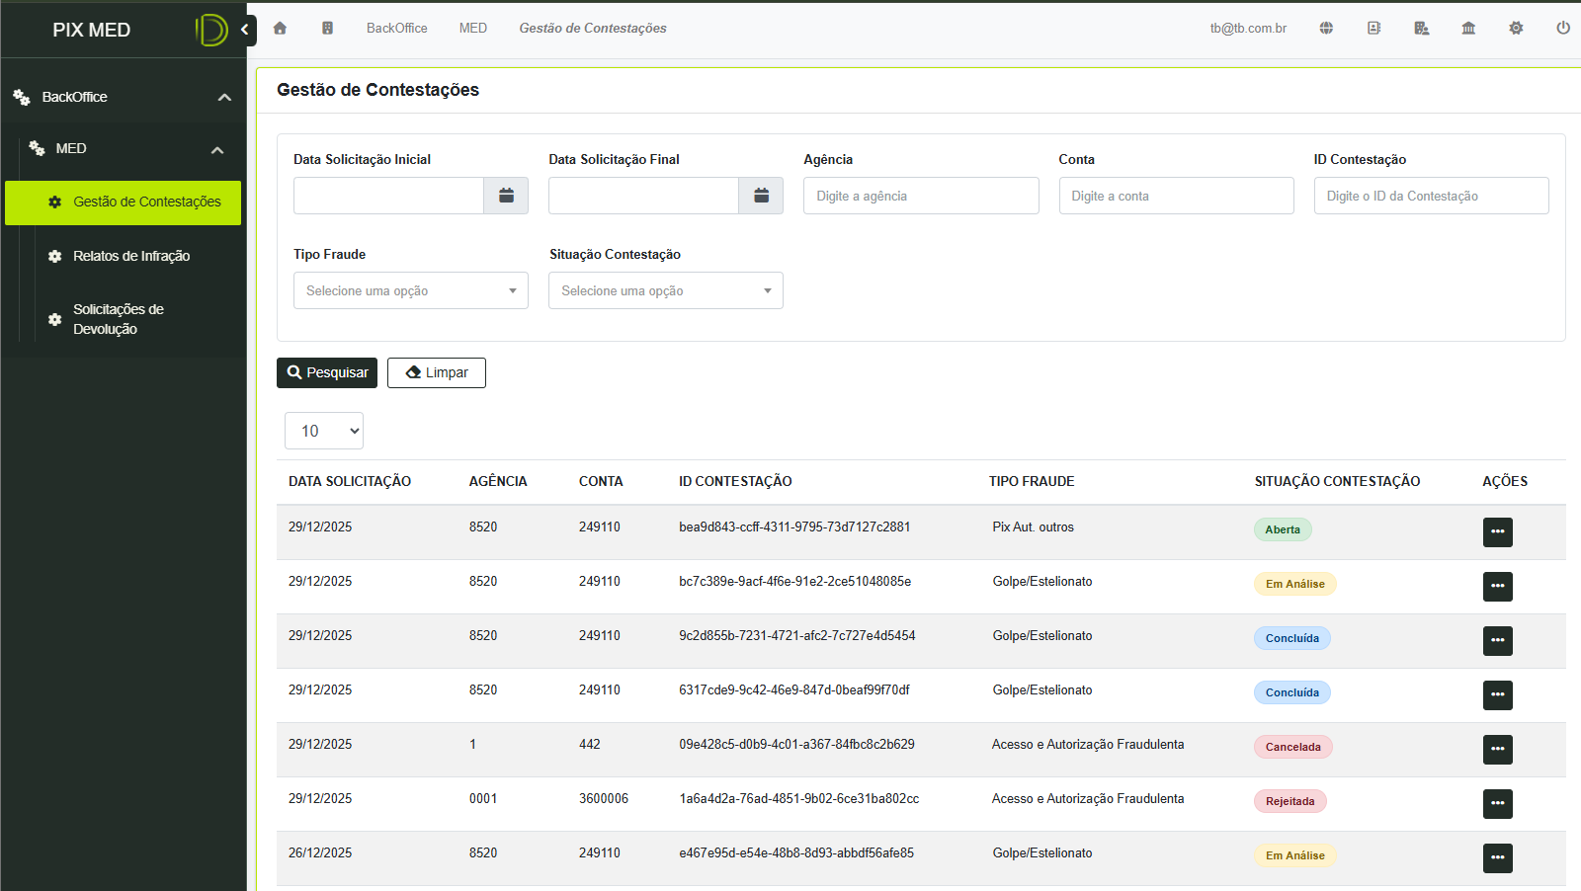This screenshot has width=1581, height=891.
Task: Click the power logout icon
Action: point(1563,29)
